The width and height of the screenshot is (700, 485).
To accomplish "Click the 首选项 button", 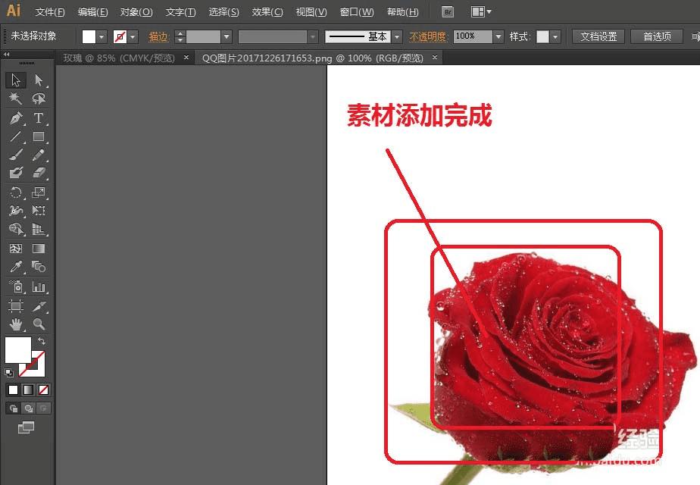I will point(657,36).
